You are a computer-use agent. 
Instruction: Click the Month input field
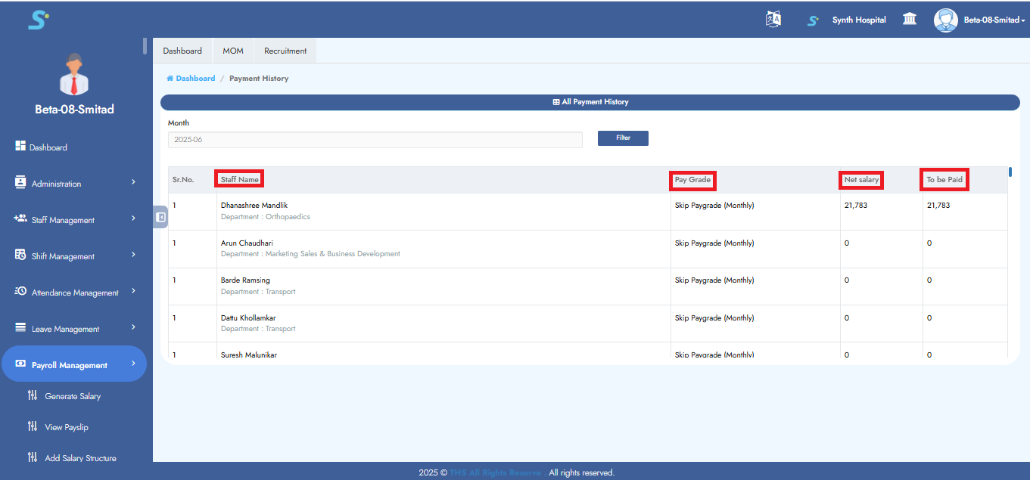[x=375, y=140]
